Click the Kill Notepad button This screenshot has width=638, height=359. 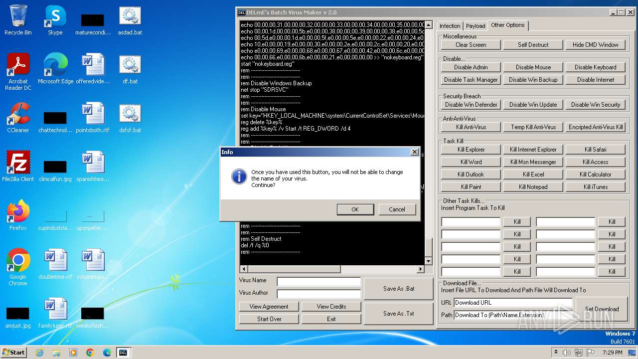tap(533, 187)
